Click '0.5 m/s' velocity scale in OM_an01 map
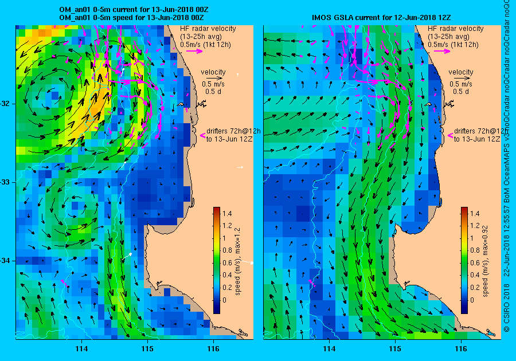516x361 pixels. coord(213,84)
